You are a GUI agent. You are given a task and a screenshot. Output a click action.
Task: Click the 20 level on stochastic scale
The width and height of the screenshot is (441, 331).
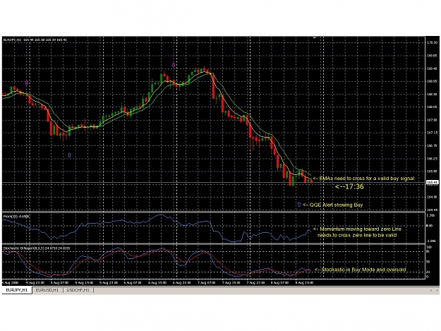[428, 272]
